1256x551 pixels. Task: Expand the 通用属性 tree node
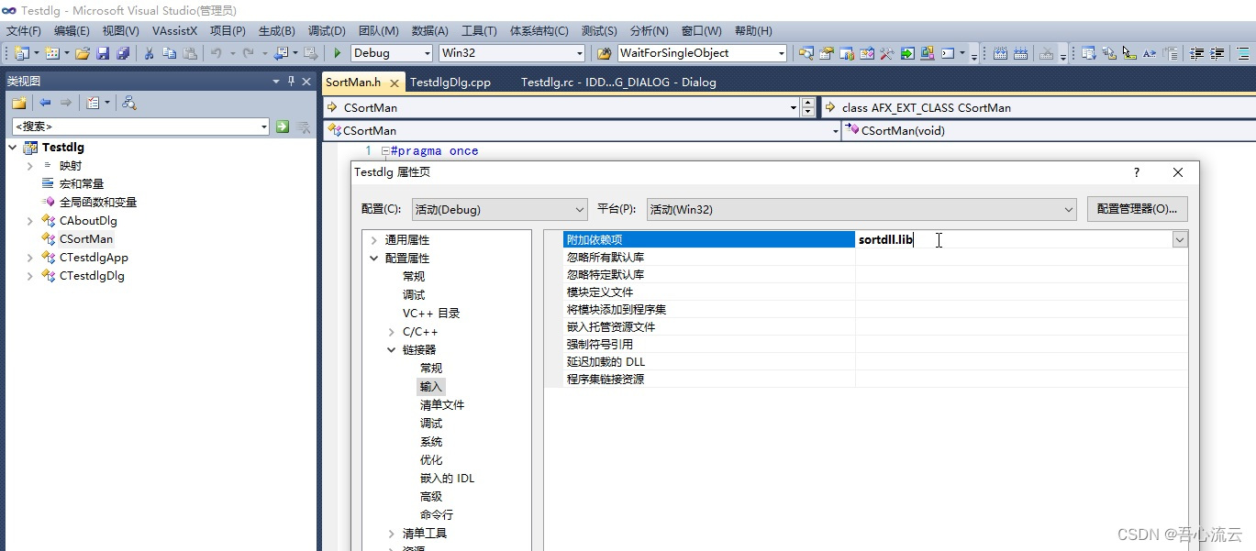point(373,240)
